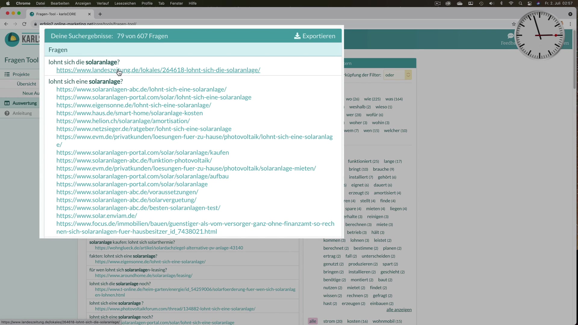Open the Lesezeichen menu

tap(125, 3)
